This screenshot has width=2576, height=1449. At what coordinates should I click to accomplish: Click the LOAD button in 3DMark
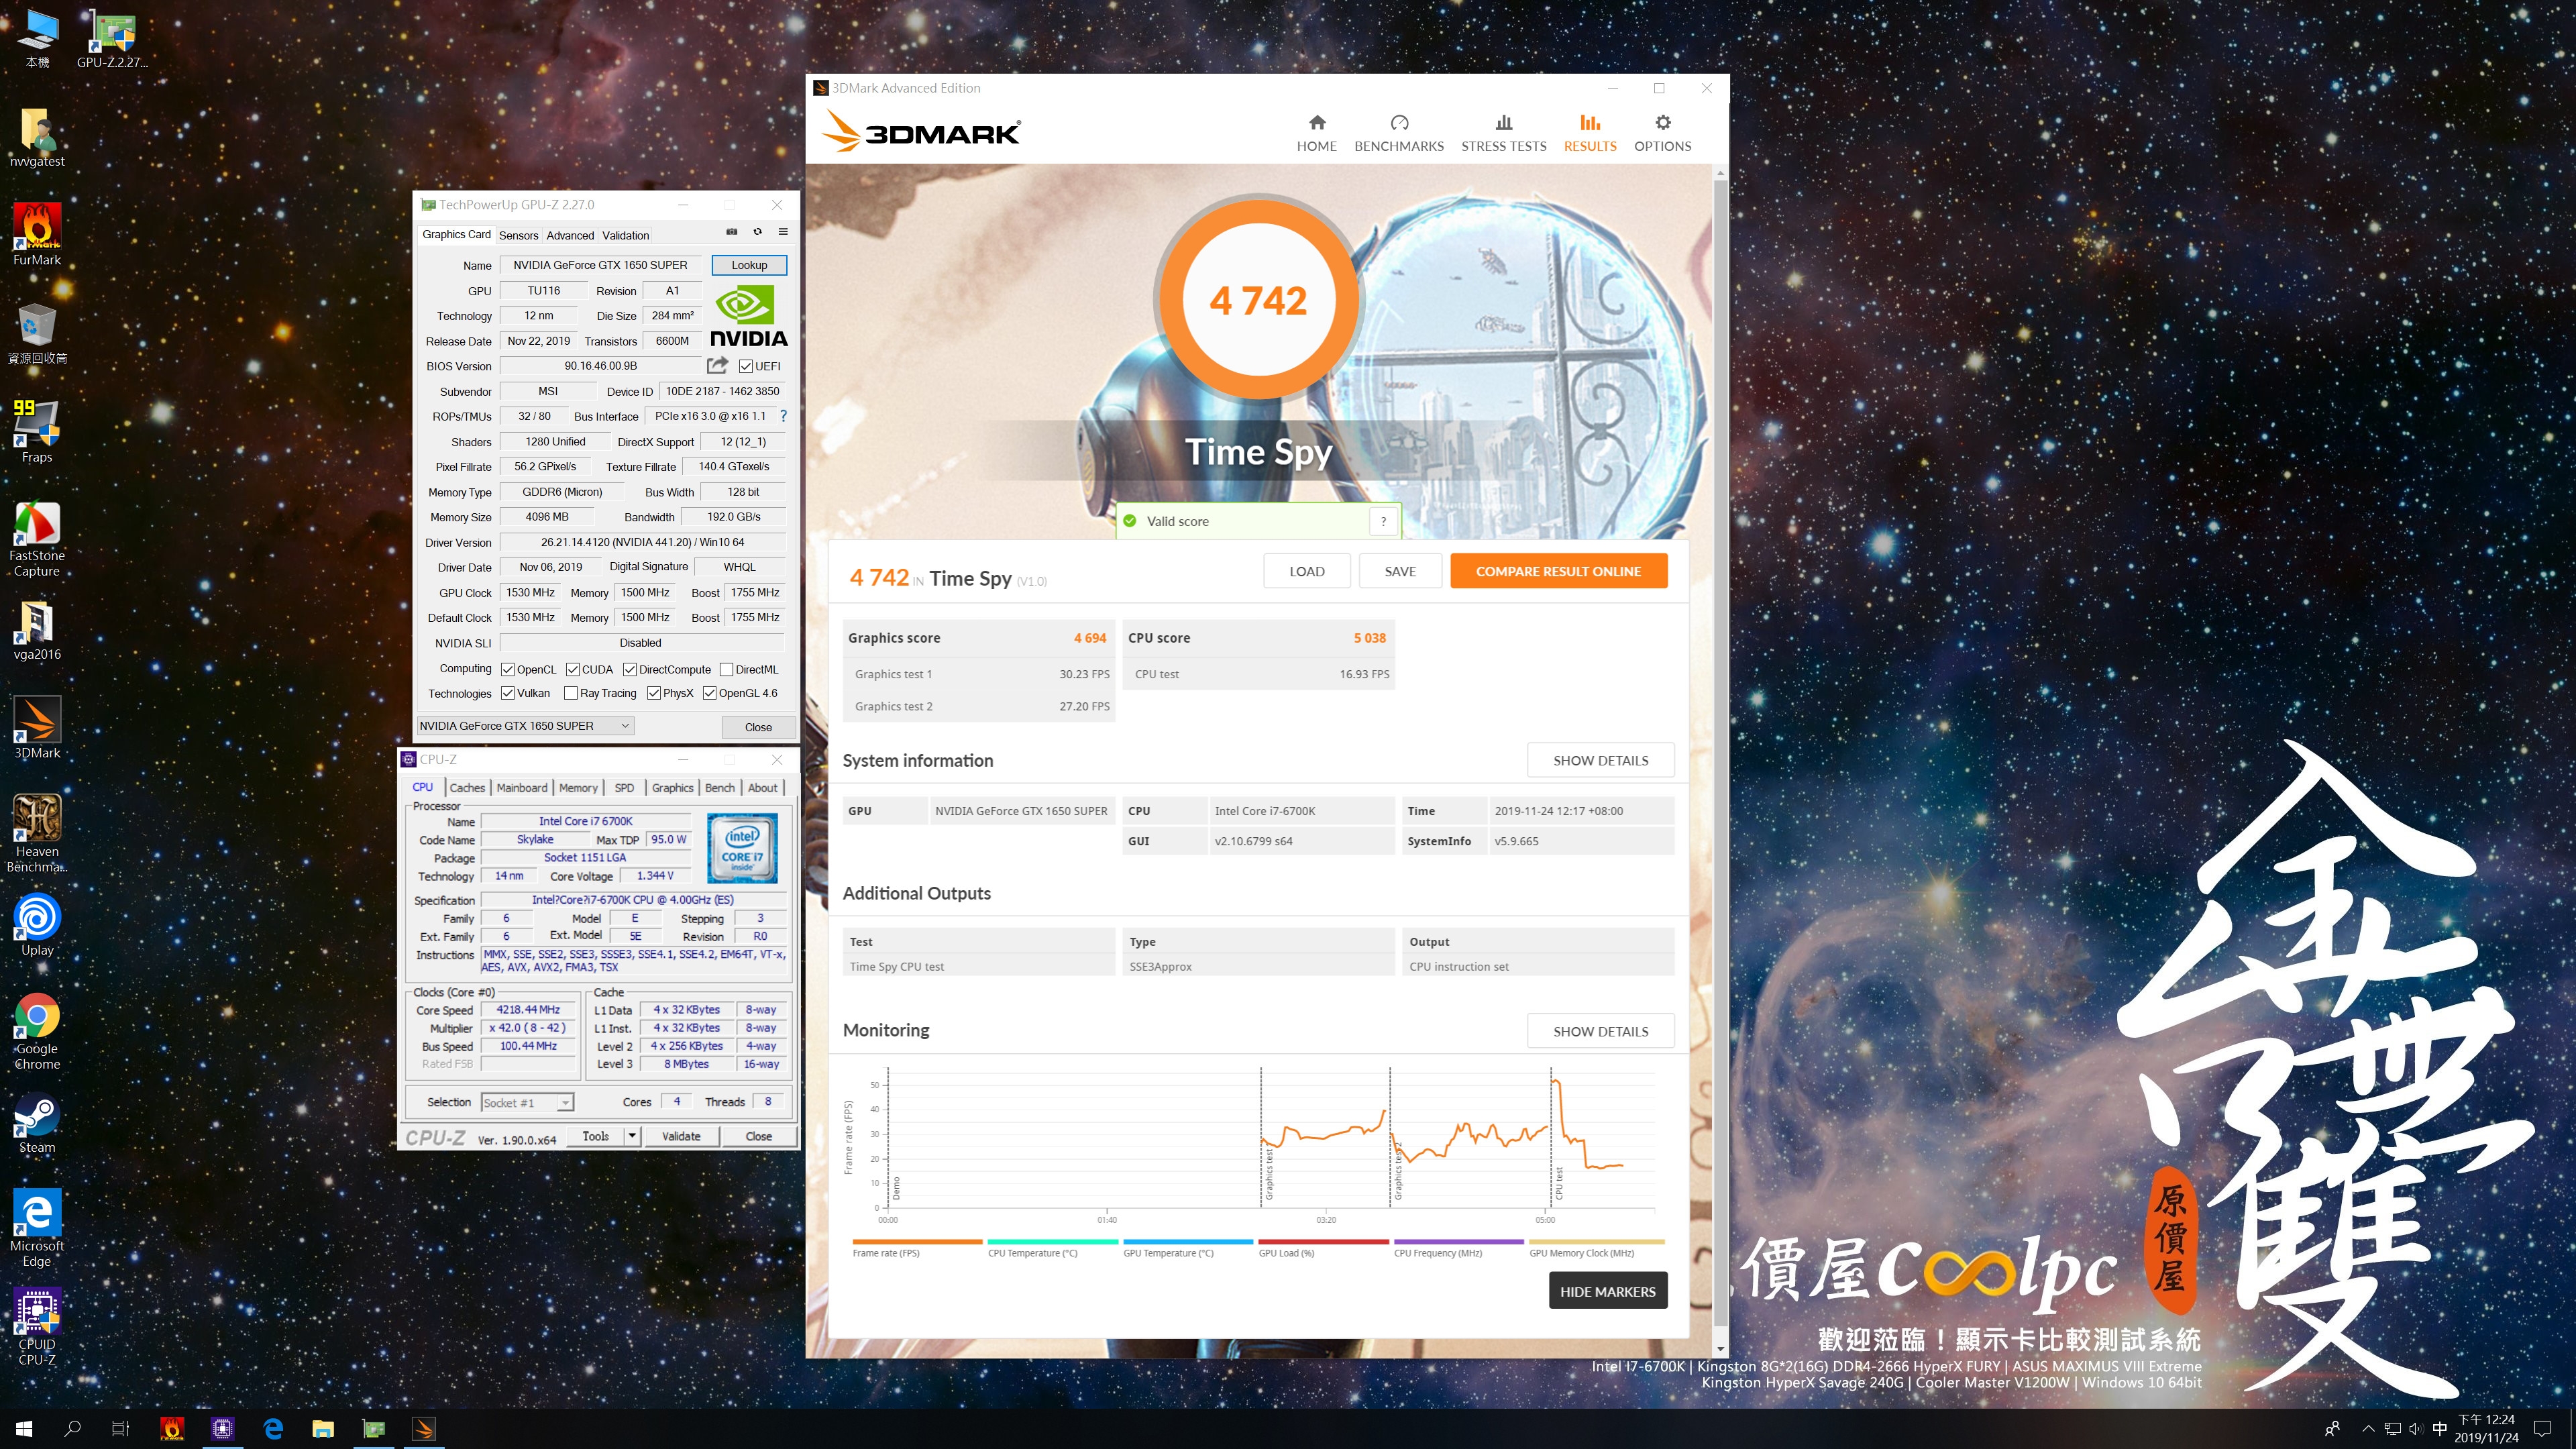click(1306, 571)
